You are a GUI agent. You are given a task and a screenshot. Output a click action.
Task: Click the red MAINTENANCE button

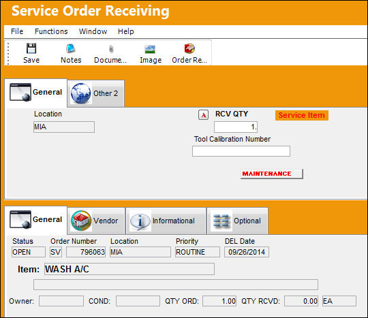272,174
